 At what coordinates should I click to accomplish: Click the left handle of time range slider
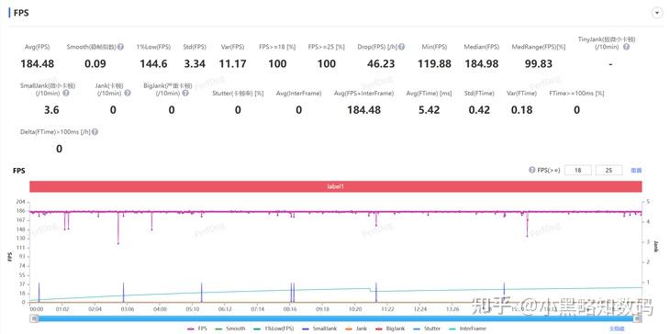pyautogui.click(x=33, y=318)
